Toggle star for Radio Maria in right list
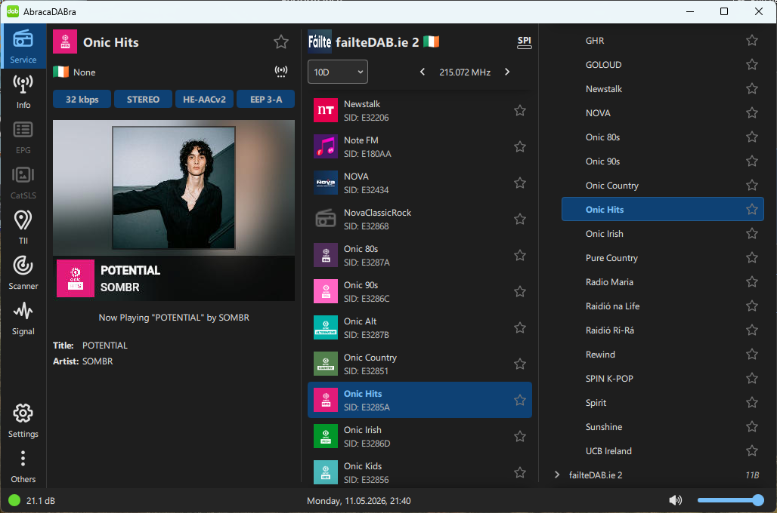Screen dimensions: 777x513 click(752, 281)
